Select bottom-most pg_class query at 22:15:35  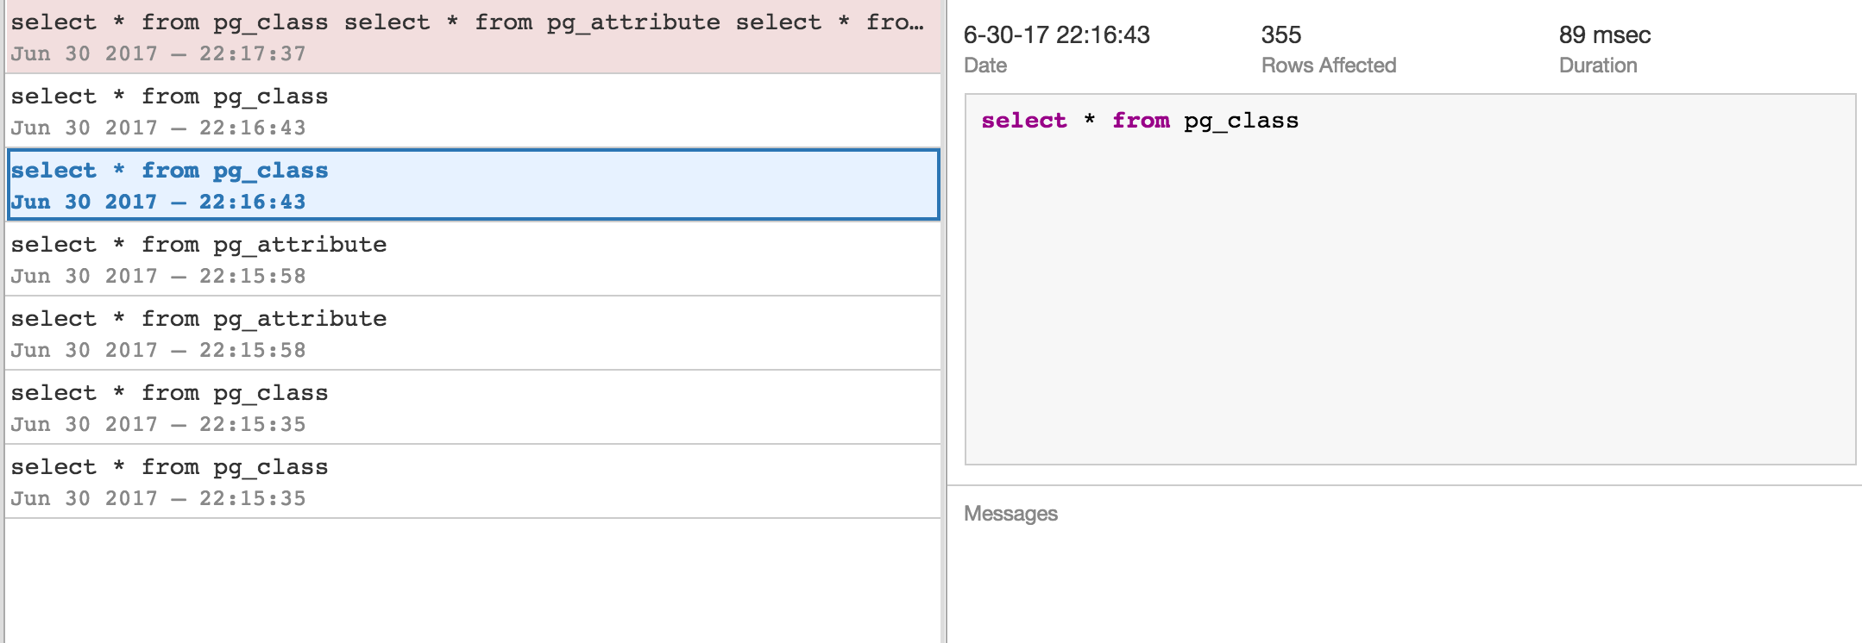tap(471, 482)
